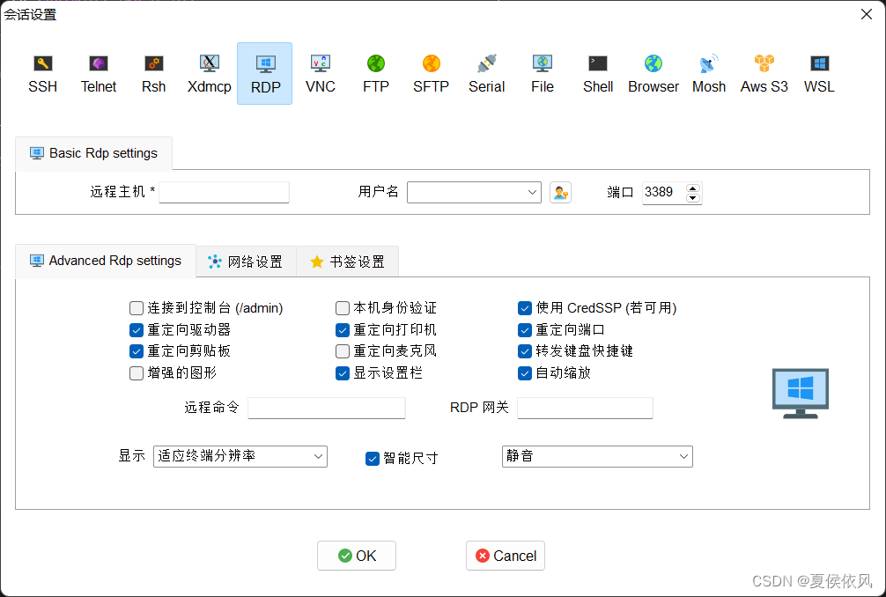
Task: Focus the 远程命令 text field
Action: [x=327, y=408]
